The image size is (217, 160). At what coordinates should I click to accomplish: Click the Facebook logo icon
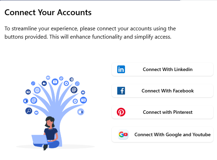click(121, 91)
